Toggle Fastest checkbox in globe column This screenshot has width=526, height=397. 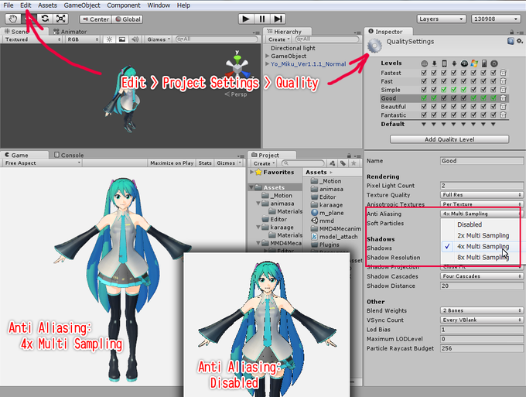pyautogui.click(x=424, y=73)
